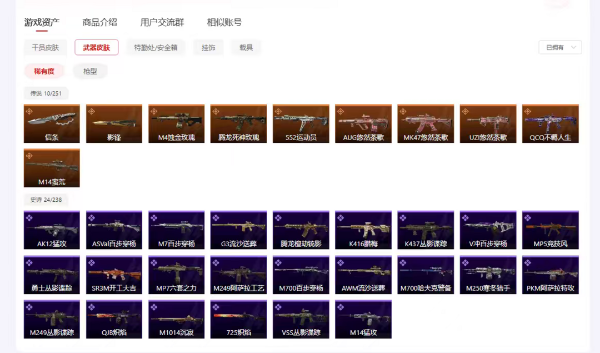The height and width of the screenshot is (353, 600).
Task: Select the 挂饰 category
Action: tap(208, 47)
